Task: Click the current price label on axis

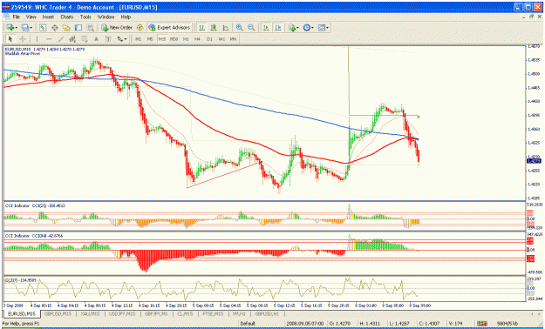Action: (535, 161)
